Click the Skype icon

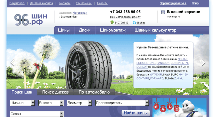(134, 23)
